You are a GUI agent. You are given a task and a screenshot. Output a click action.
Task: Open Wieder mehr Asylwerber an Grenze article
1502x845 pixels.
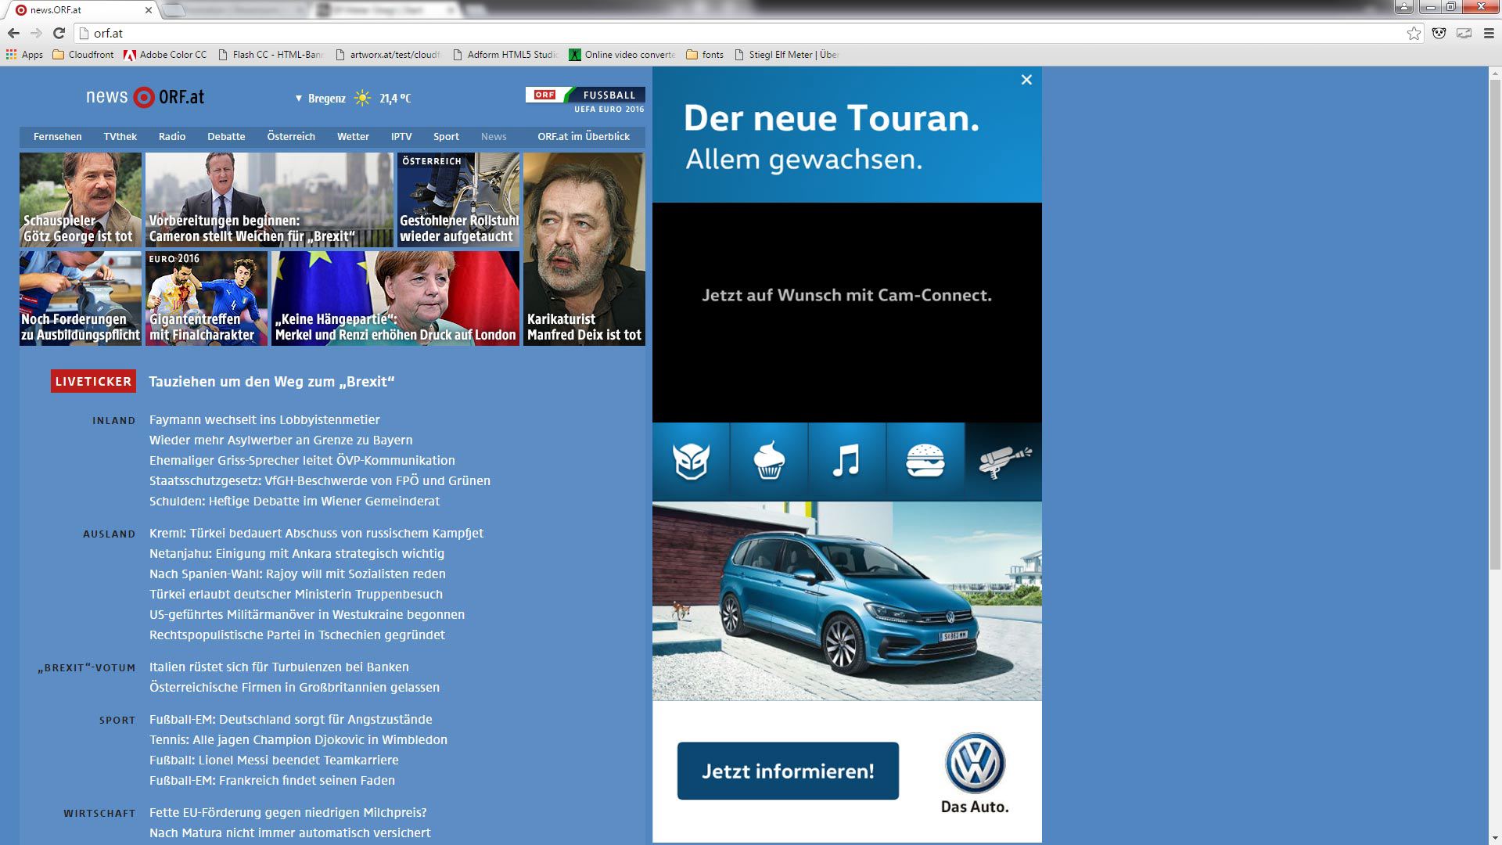tap(281, 440)
